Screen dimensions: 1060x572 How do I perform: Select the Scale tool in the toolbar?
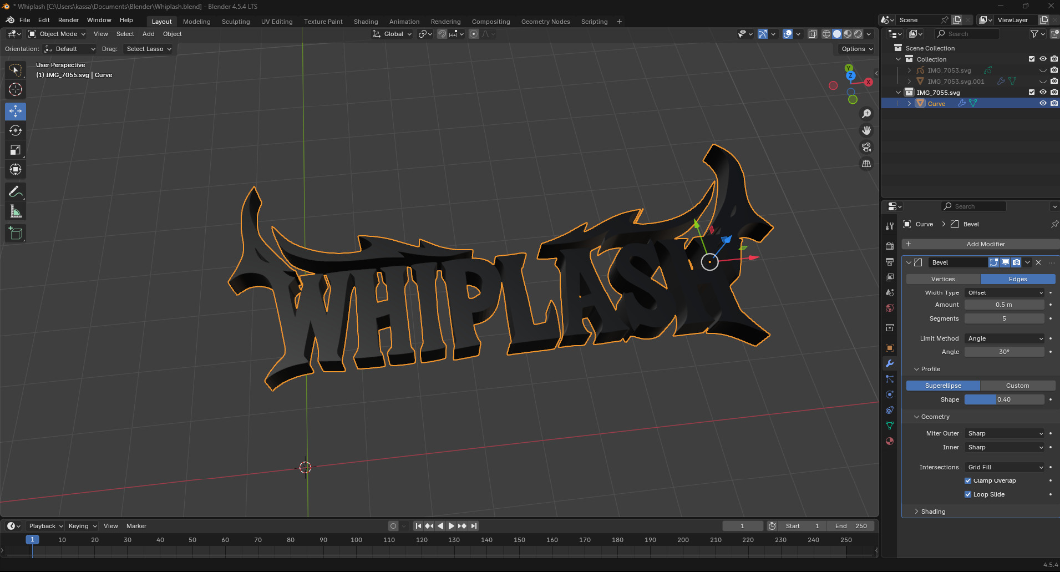click(16, 150)
